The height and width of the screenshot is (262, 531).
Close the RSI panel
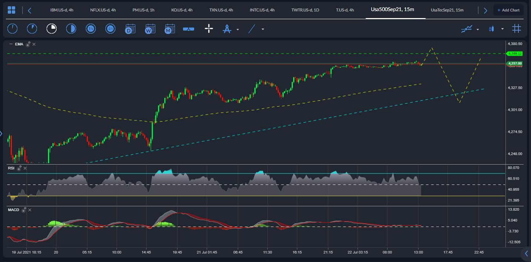(x=25, y=168)
